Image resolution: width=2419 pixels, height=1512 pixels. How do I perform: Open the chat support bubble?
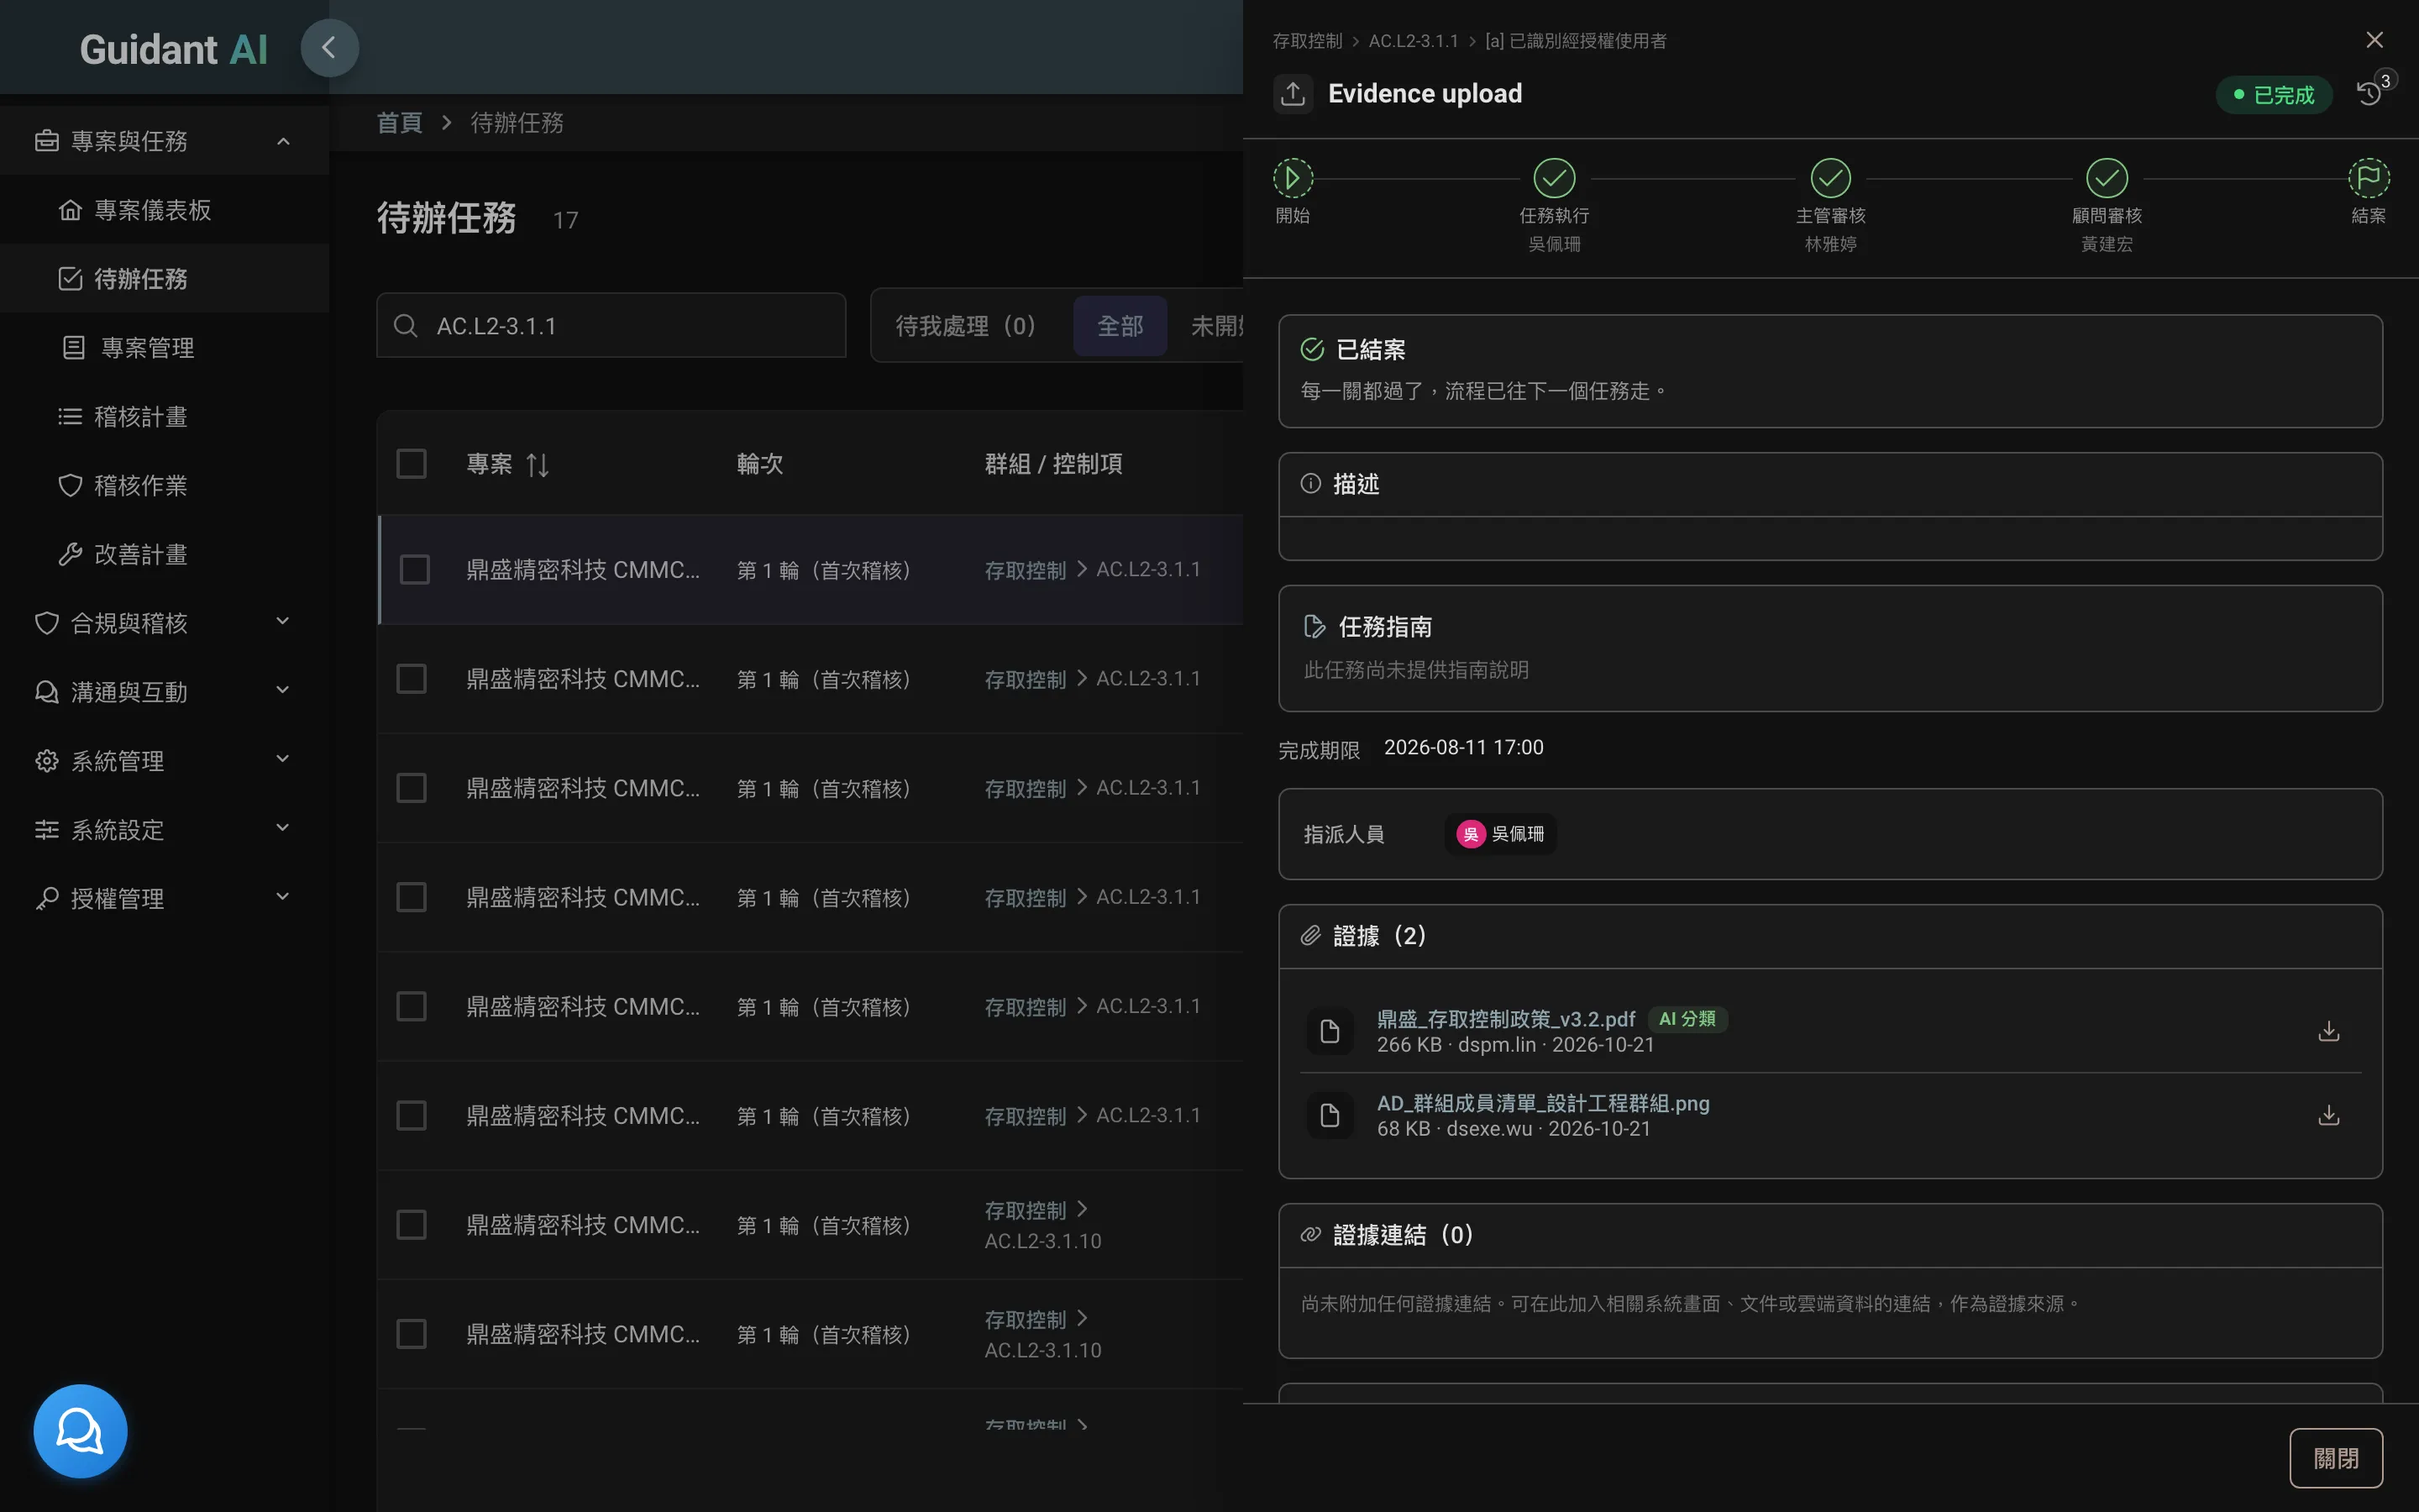80,1431
